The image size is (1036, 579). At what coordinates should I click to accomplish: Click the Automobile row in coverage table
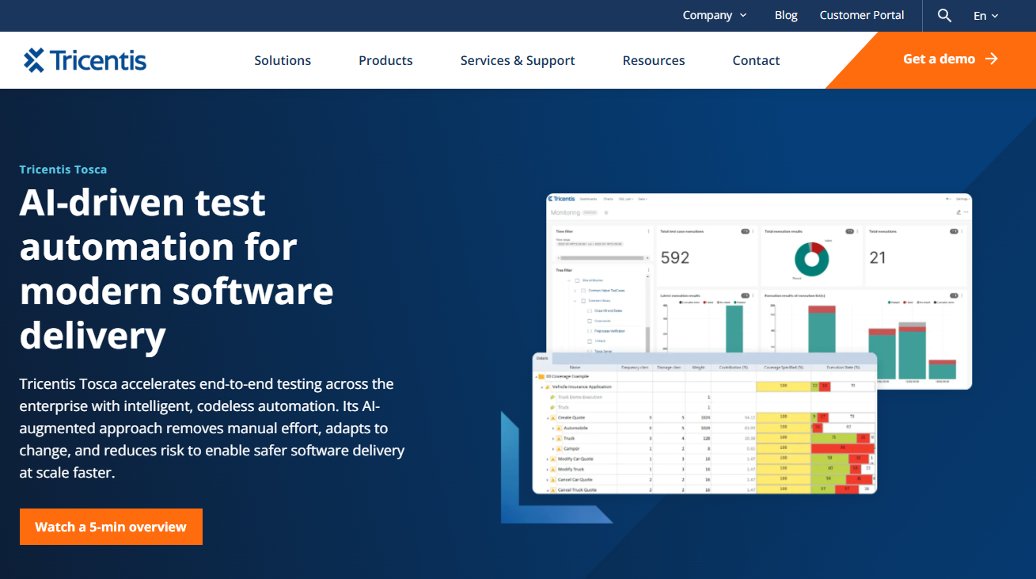click(705, 428)
